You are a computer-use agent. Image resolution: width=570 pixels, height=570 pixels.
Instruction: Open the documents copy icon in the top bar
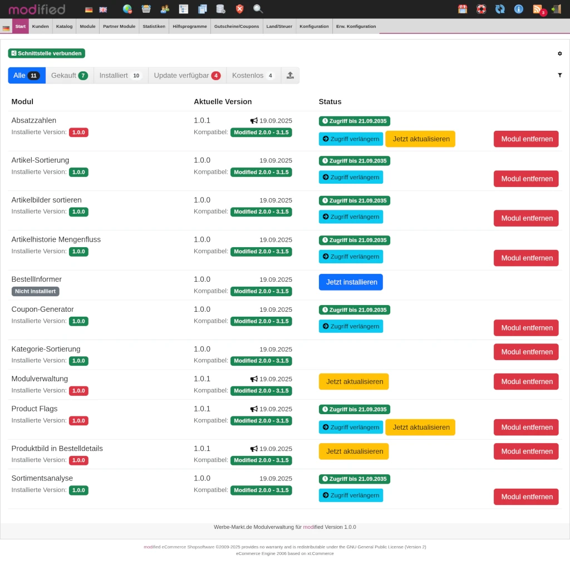(x=203, y=9)
